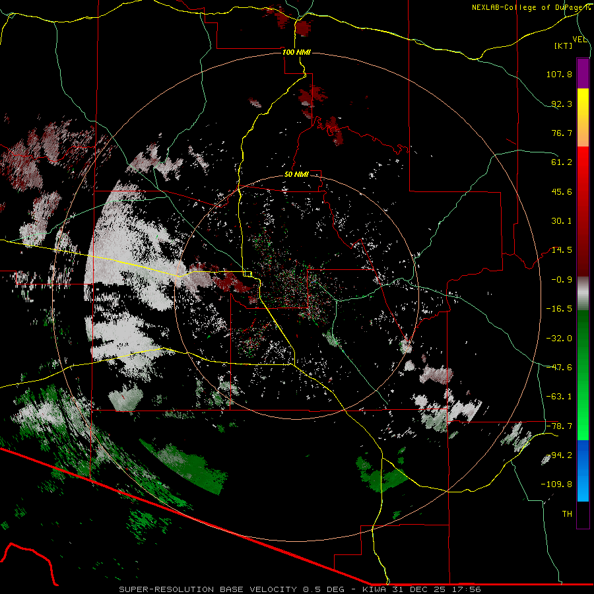Click the 14.5 velocity scale value

click(562, 250)
